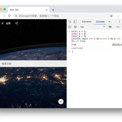The height and width of the screenshot is (122, 122).
Task: Click the yellow minimize window button
Action: tap(1, 9)
